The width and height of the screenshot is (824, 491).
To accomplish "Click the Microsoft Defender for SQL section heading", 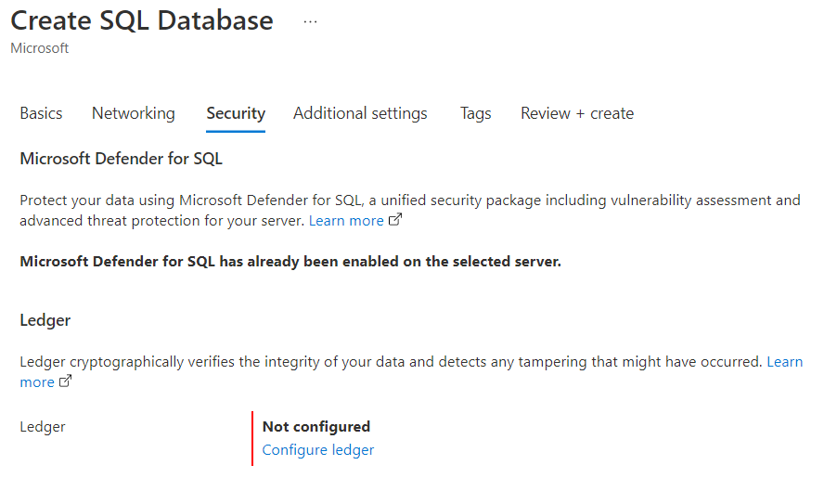I will click(121, 159).
